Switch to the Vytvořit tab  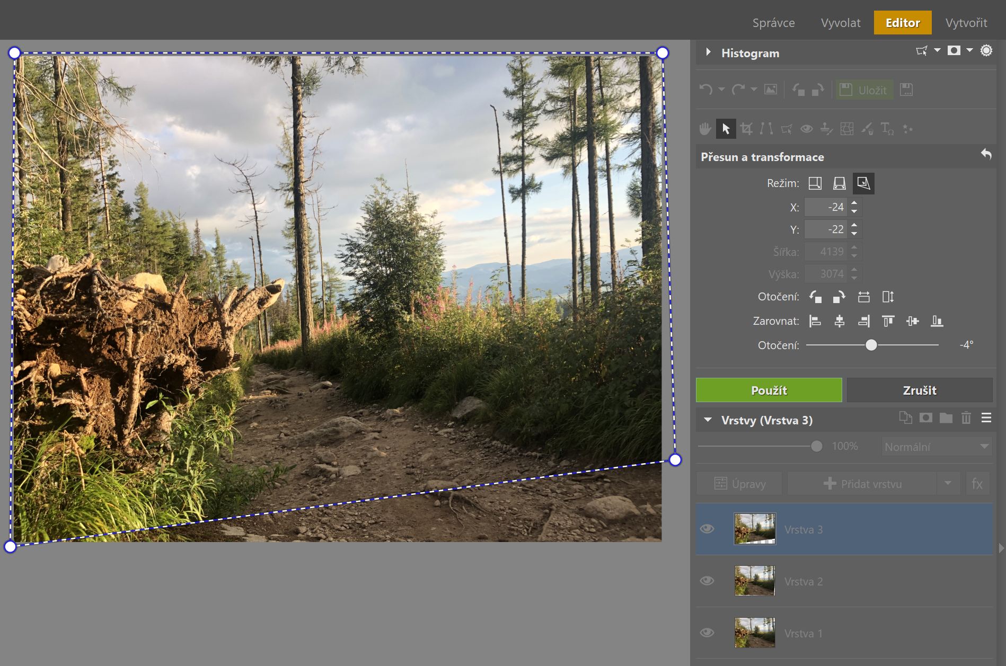pyautogui.click(x=966, y=23)
